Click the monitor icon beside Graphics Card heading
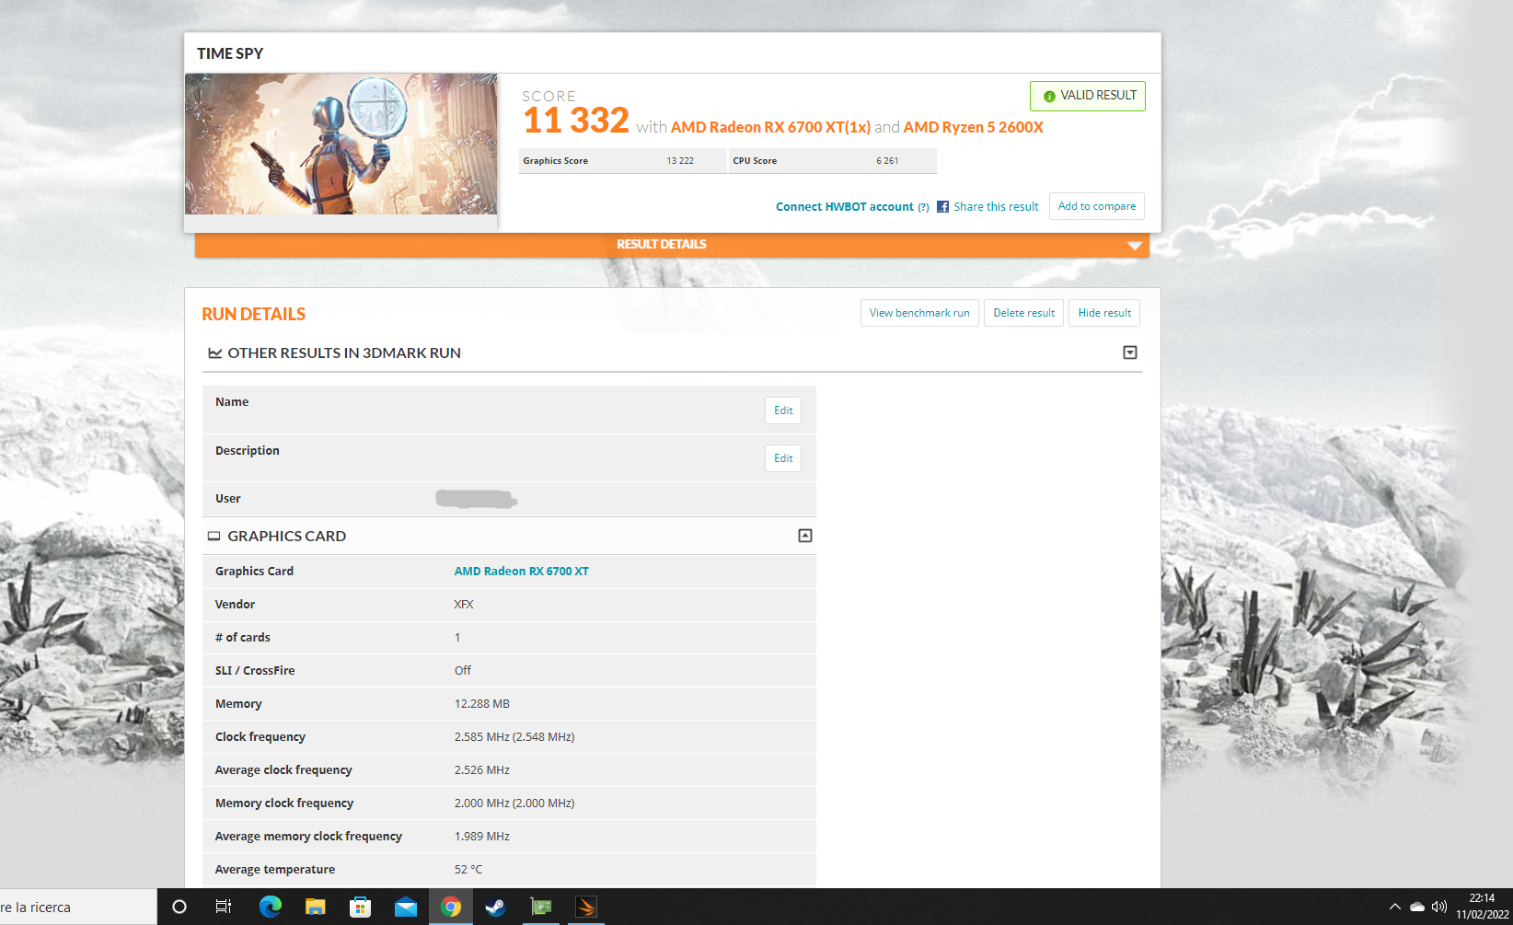The width and height of the screenshot is (1513, 925). coord(214,536)
